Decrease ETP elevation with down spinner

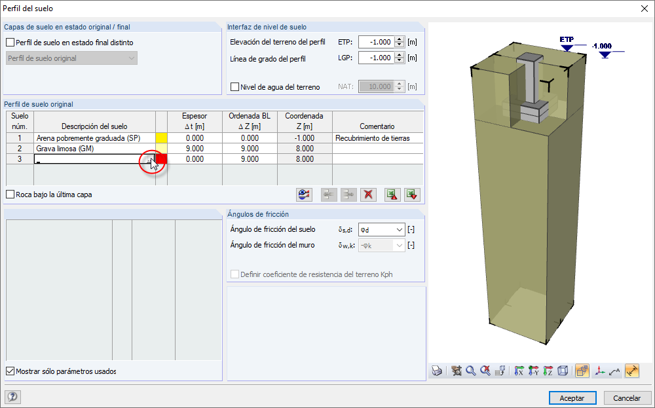click(x=400, y=45)
